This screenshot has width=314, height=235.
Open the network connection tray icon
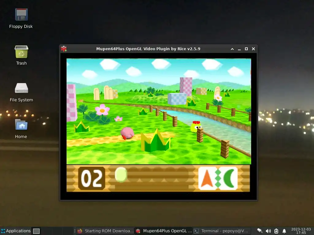[260, 231]
